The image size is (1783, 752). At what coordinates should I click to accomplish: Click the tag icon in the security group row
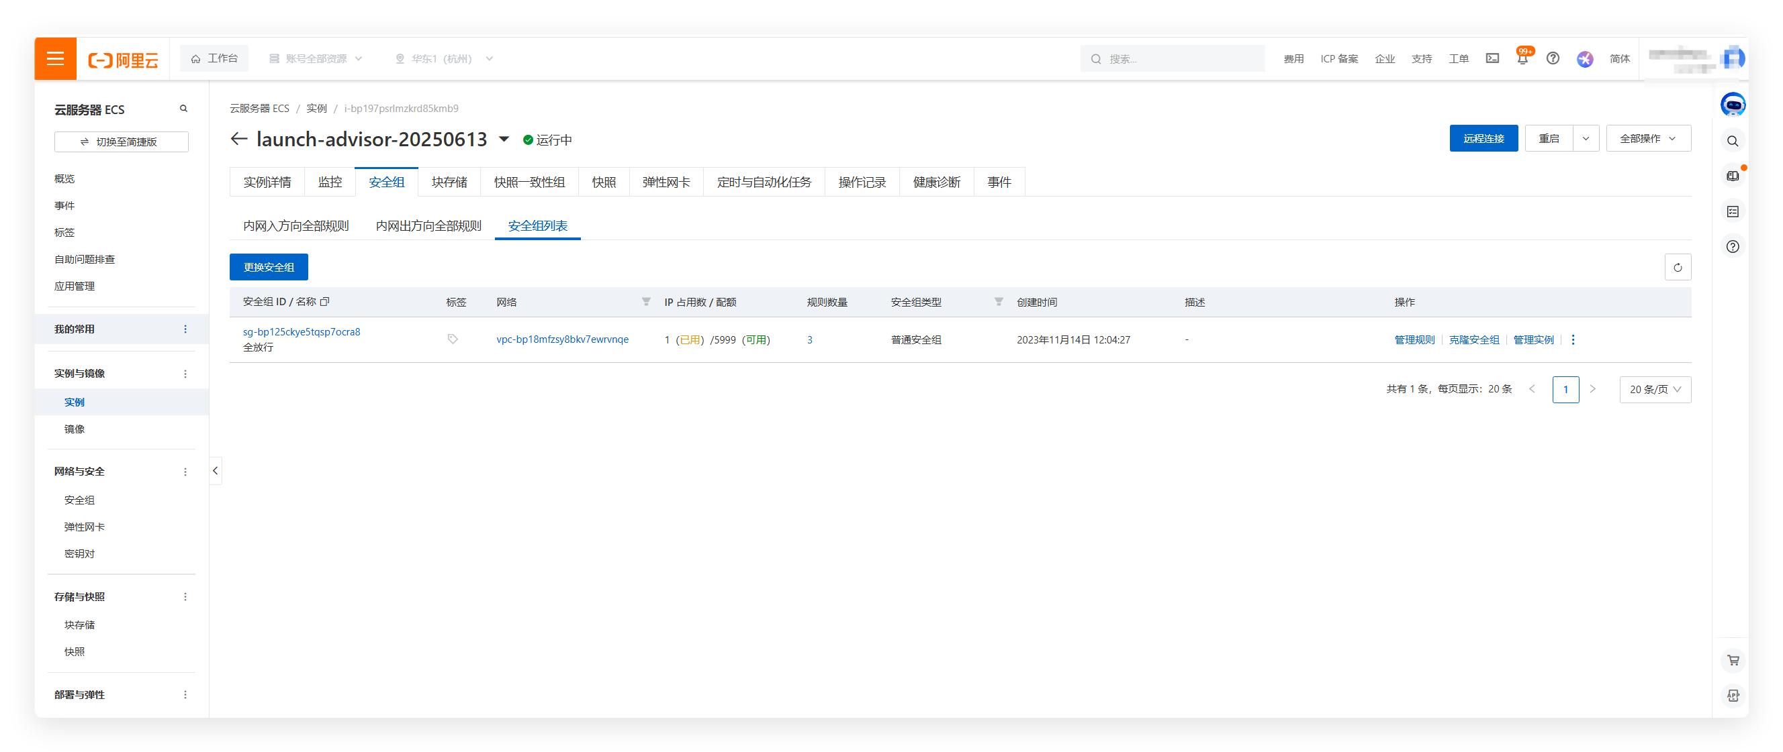pyautogui.click(x=453, y=339)
